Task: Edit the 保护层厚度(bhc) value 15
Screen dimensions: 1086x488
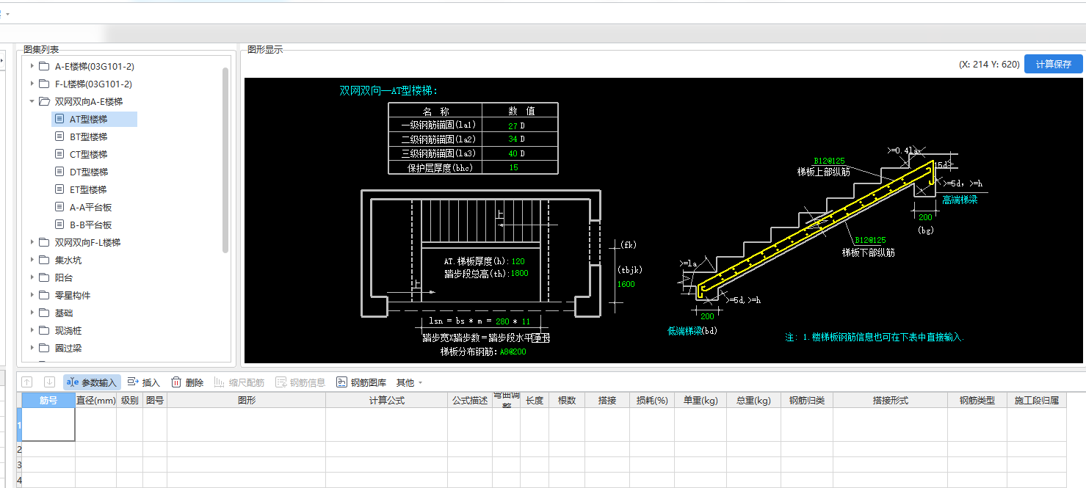Action: point(514,167)
